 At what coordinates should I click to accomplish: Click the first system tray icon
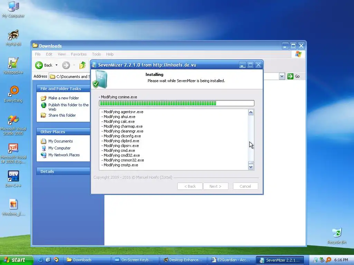pyautogui.click(x=315, y=260)
